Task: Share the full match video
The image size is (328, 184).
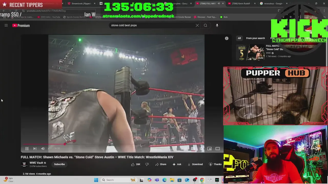Action: pyautogui.click(x=161, y=164)
